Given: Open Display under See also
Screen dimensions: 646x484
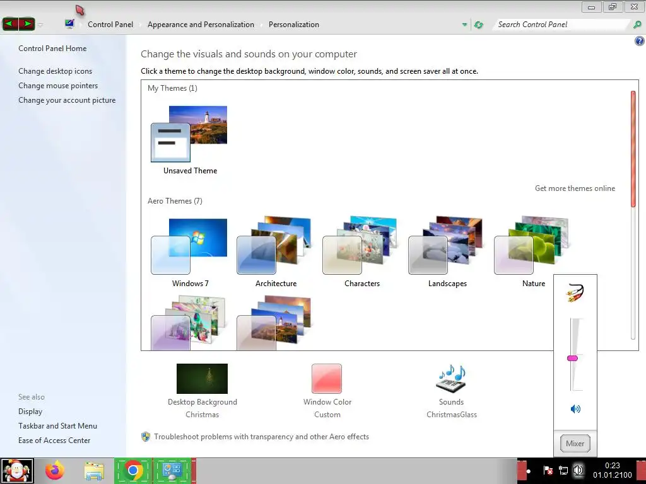Looking at the screenshot, I should point(30,411).
